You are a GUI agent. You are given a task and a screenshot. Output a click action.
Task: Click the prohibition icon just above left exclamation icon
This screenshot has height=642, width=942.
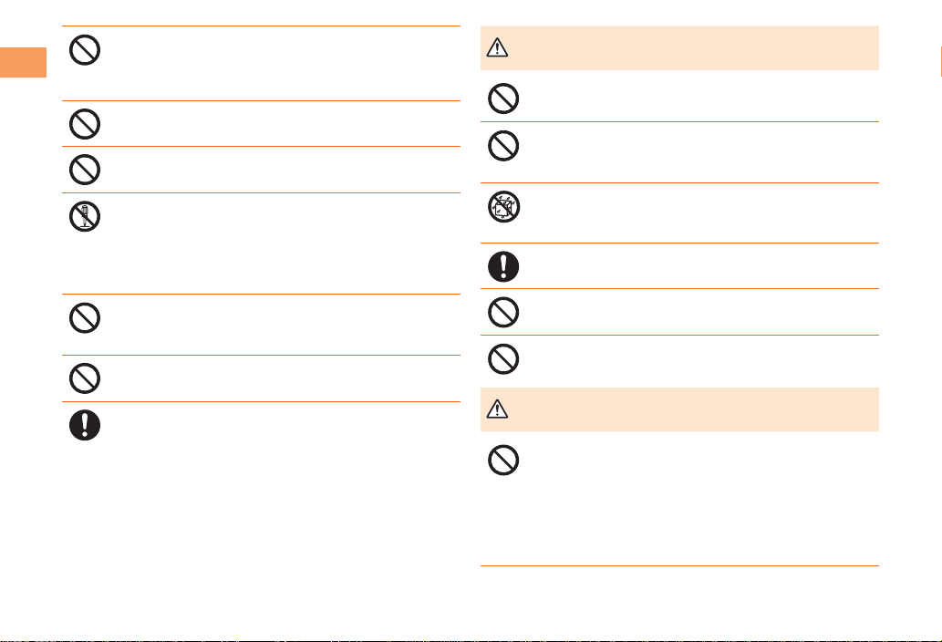pyautogui.click(x=85, y=378)
